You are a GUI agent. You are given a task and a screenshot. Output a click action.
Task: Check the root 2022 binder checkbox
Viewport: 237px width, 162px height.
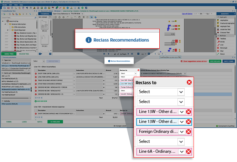5,21
